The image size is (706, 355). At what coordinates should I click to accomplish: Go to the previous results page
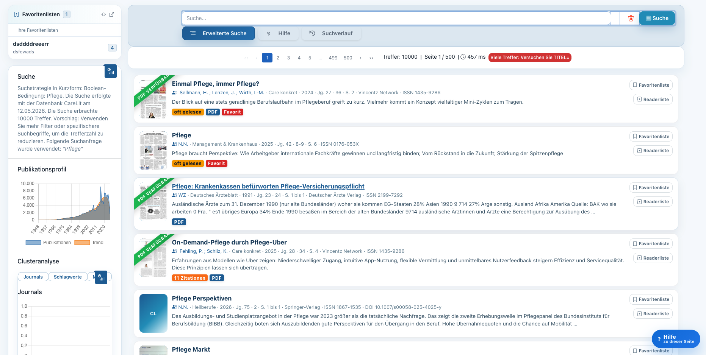point(257,58)
